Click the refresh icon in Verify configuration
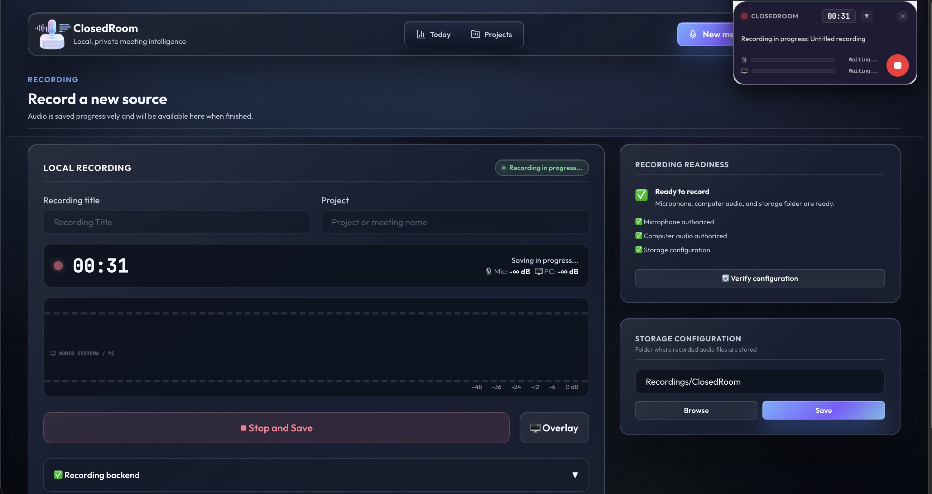The height and width of the screenshot is (494, 932). [725, 278]
